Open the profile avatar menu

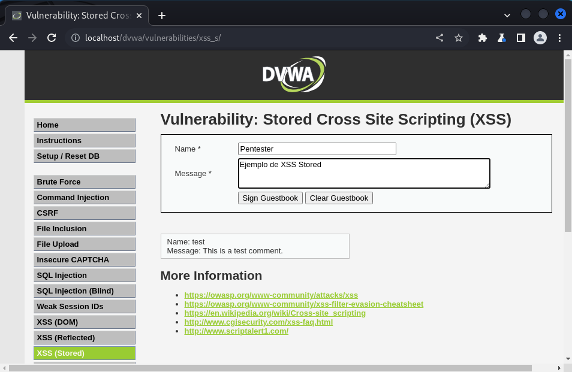[540, 38]
